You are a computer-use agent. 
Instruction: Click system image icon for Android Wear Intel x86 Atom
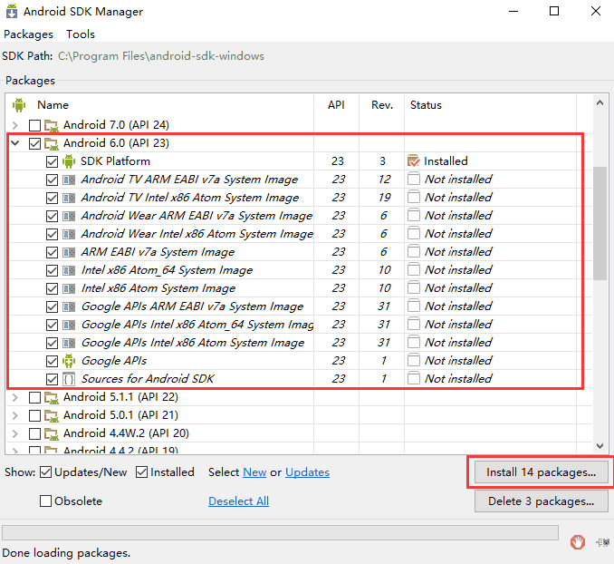pos(69,234)
